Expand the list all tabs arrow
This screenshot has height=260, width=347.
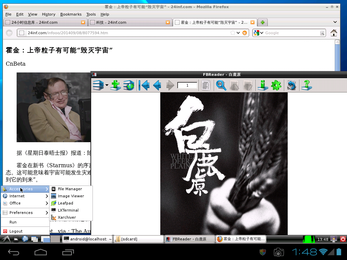coord(335,22)
